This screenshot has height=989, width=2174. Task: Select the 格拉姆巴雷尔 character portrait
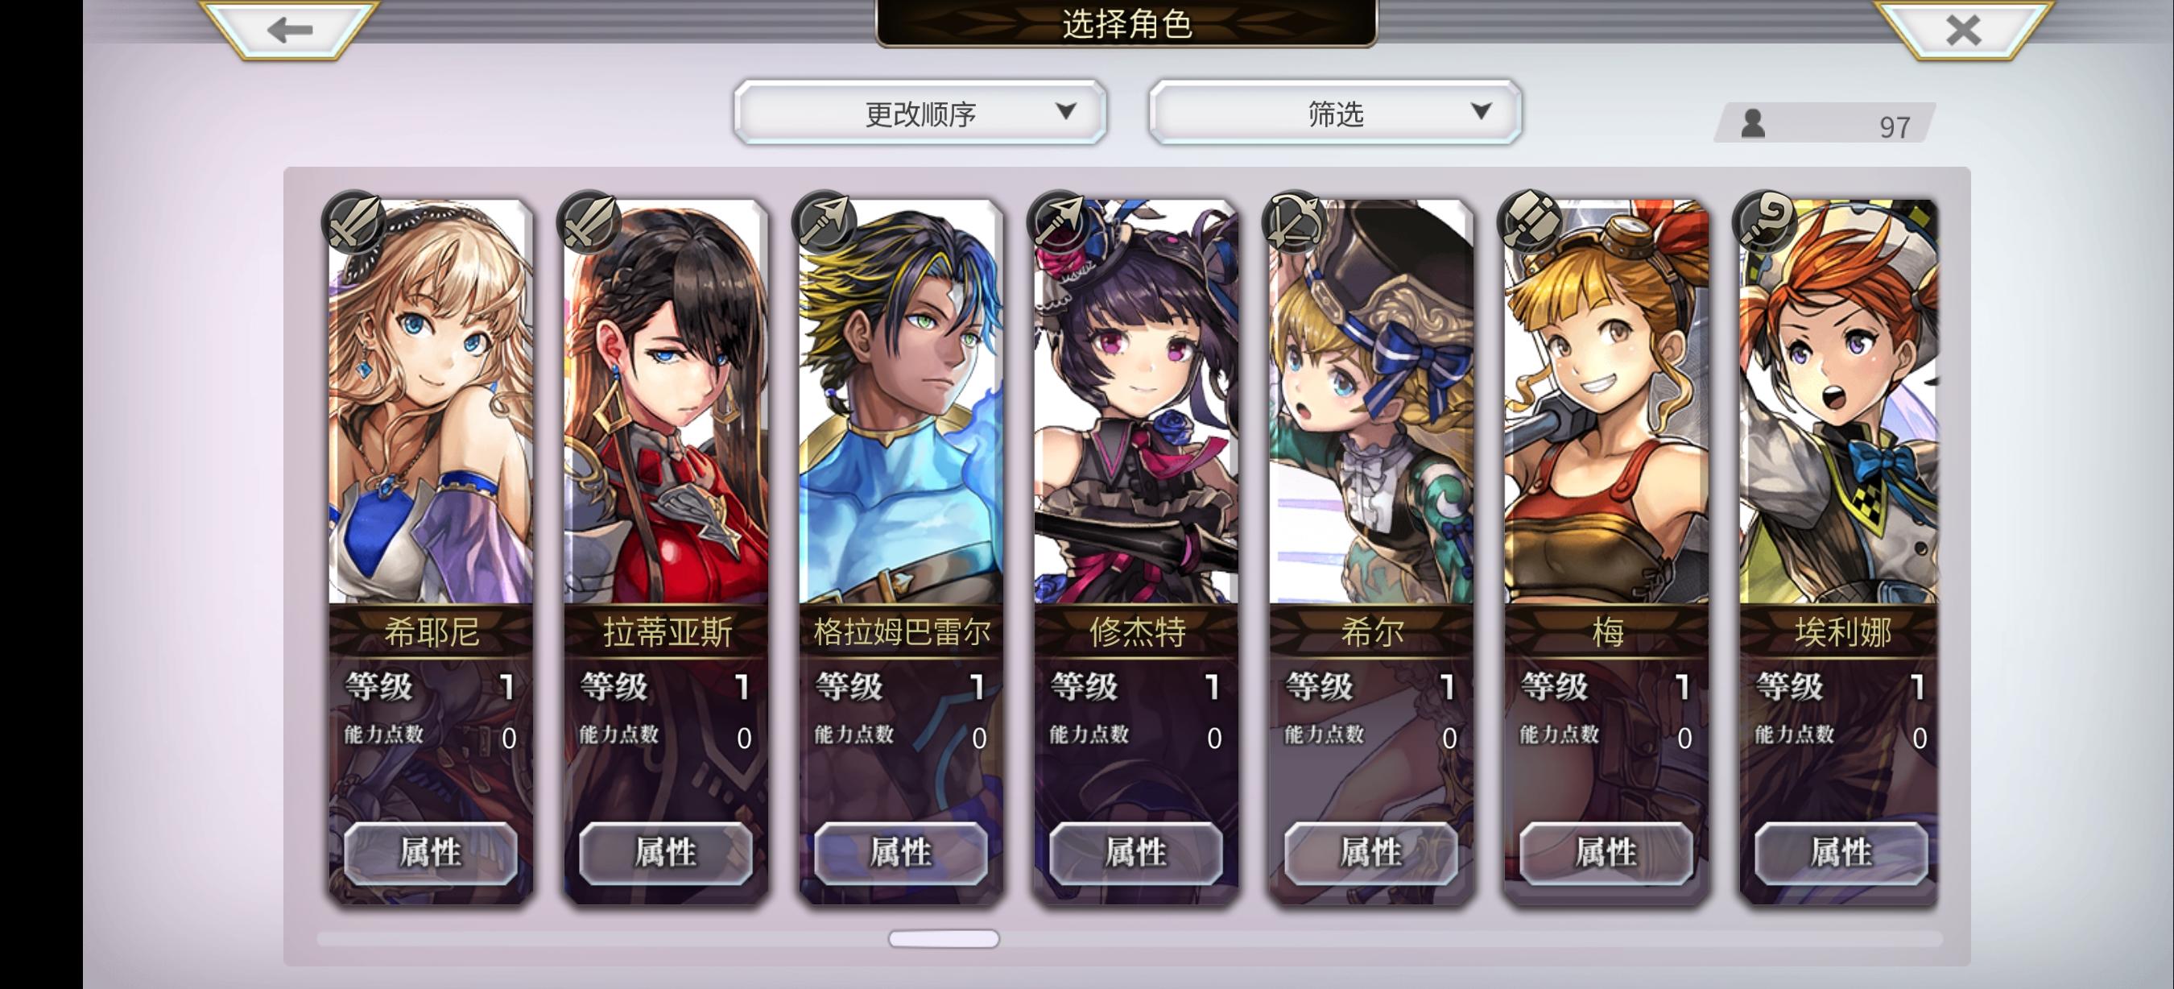coord(900,402)
